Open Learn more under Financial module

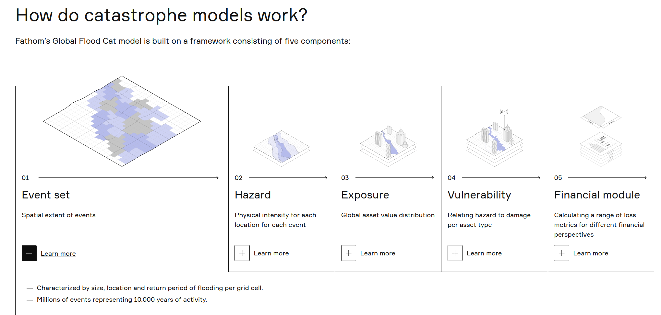click(591, 253)
